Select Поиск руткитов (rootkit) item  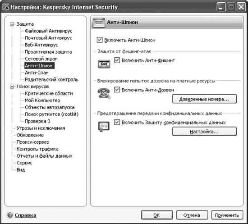coord(51,114)
